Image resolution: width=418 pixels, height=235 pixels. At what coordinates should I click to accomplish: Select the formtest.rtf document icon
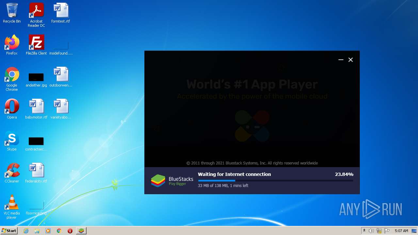[x=61, y=13]
